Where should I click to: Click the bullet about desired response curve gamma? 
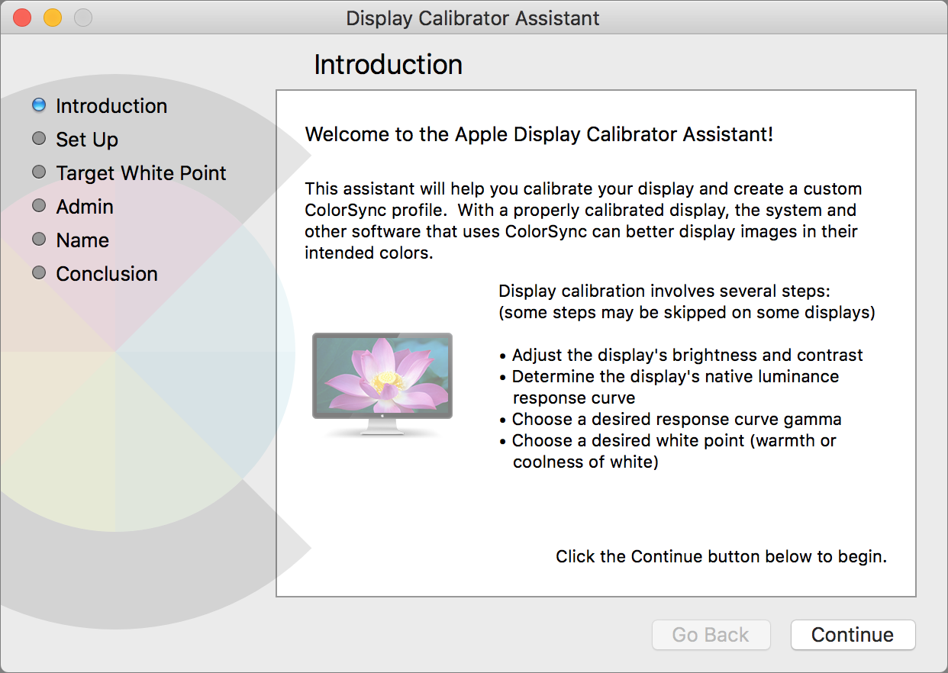click(x=670, y=419)
